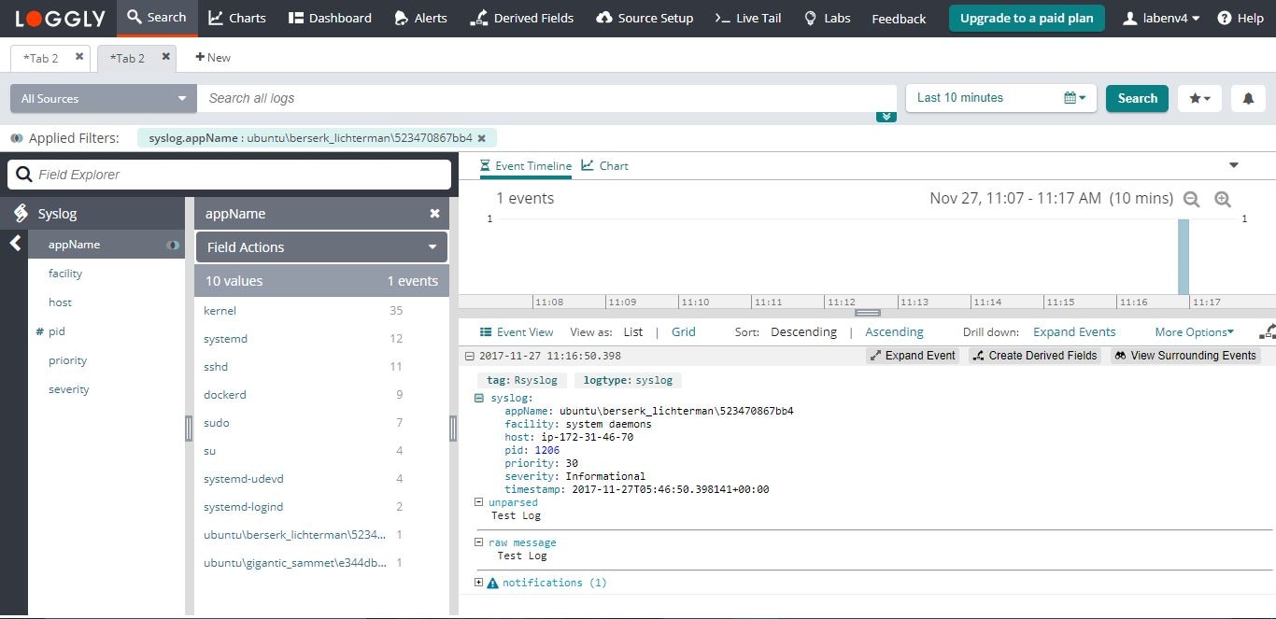
Task: Click the green Search button
Action: [1137, 98]
